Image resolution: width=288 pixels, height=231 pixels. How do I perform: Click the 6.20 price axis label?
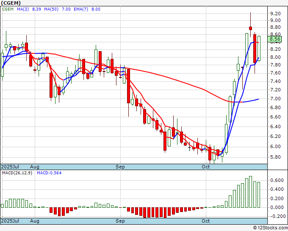(275, 136)
